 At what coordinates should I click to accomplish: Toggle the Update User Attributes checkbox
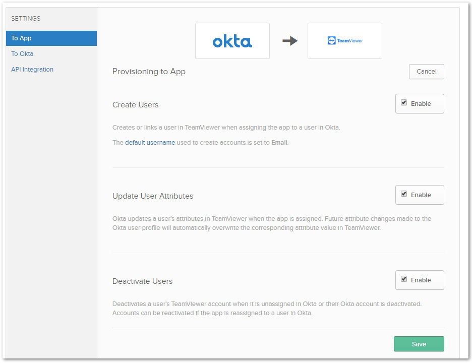tap(403, 194)
